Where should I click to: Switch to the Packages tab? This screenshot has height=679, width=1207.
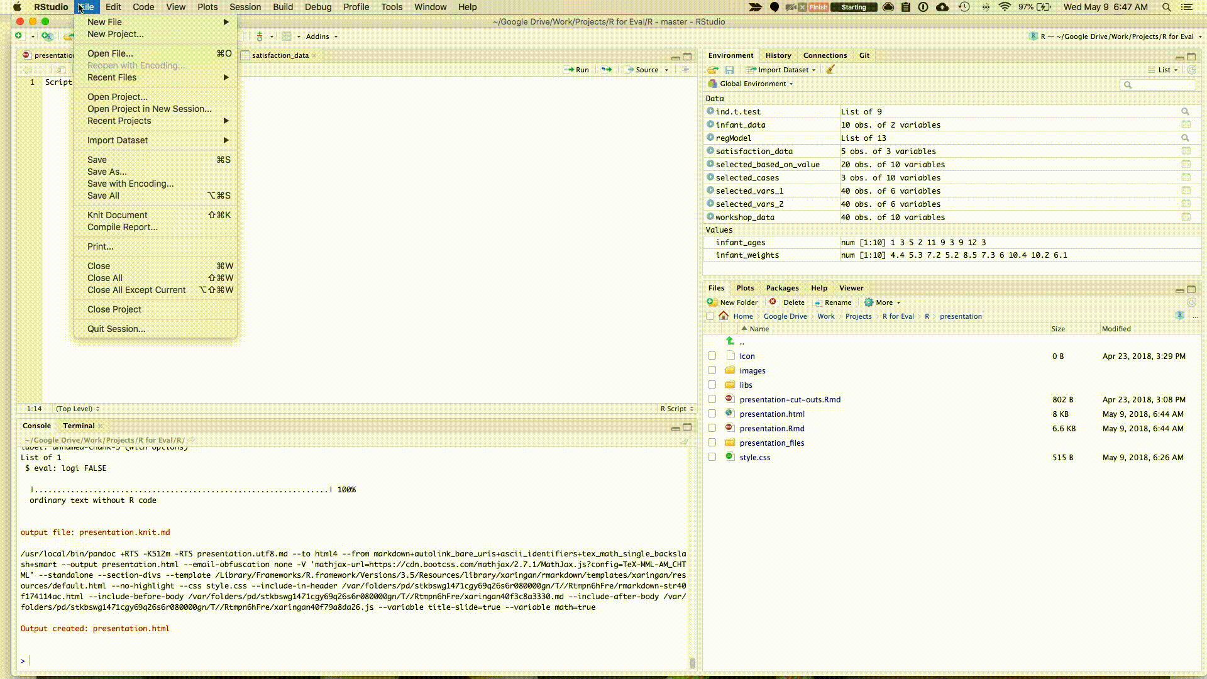[782, 288]
